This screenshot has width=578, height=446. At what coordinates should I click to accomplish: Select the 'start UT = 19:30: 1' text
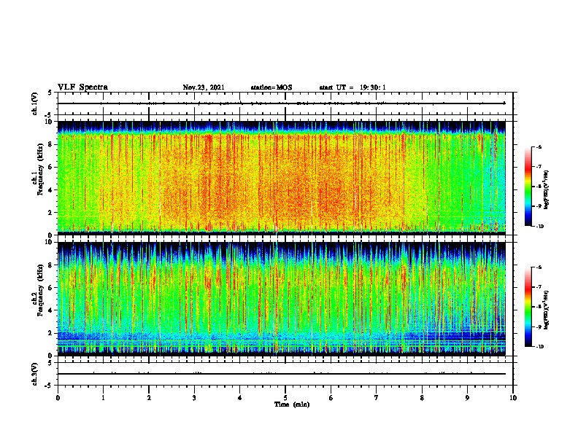[x=352, y=87]
